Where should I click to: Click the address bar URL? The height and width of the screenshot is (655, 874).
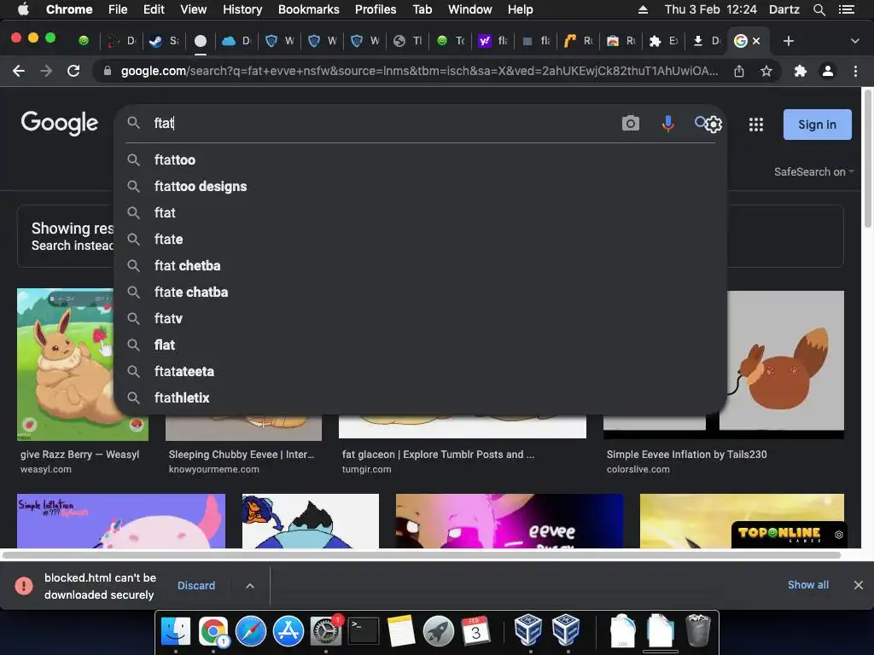click(x=419, y=71)
